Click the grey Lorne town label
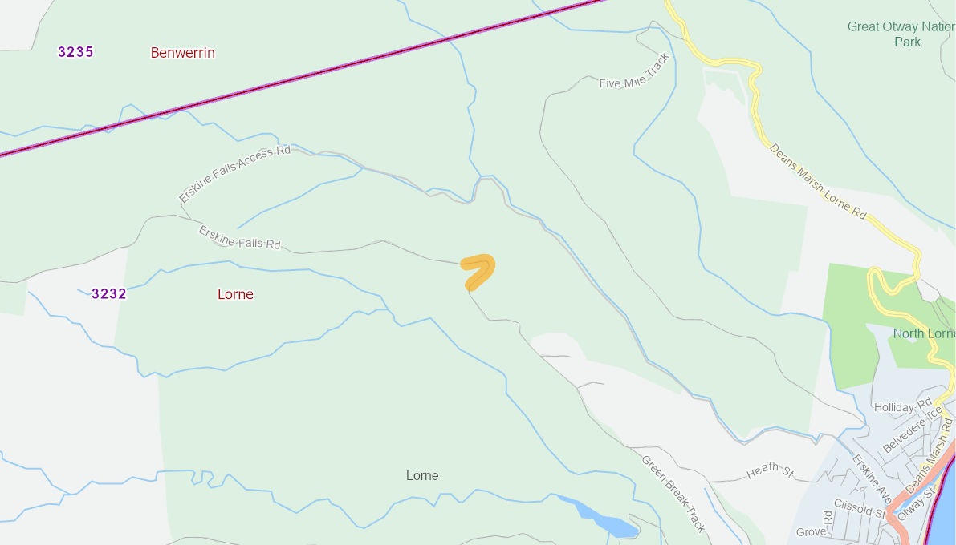This screenshot has height=545, width=956. [x=422, y=475]
